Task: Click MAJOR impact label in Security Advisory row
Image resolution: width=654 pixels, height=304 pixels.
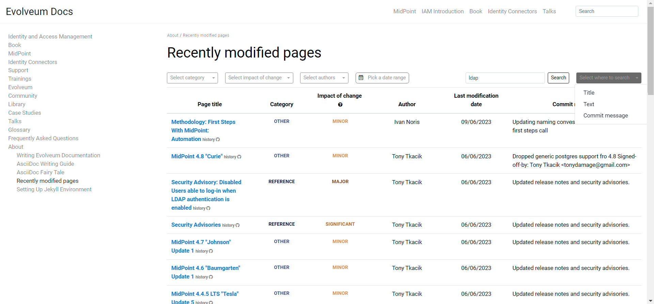Action: [x=340, y=181]
